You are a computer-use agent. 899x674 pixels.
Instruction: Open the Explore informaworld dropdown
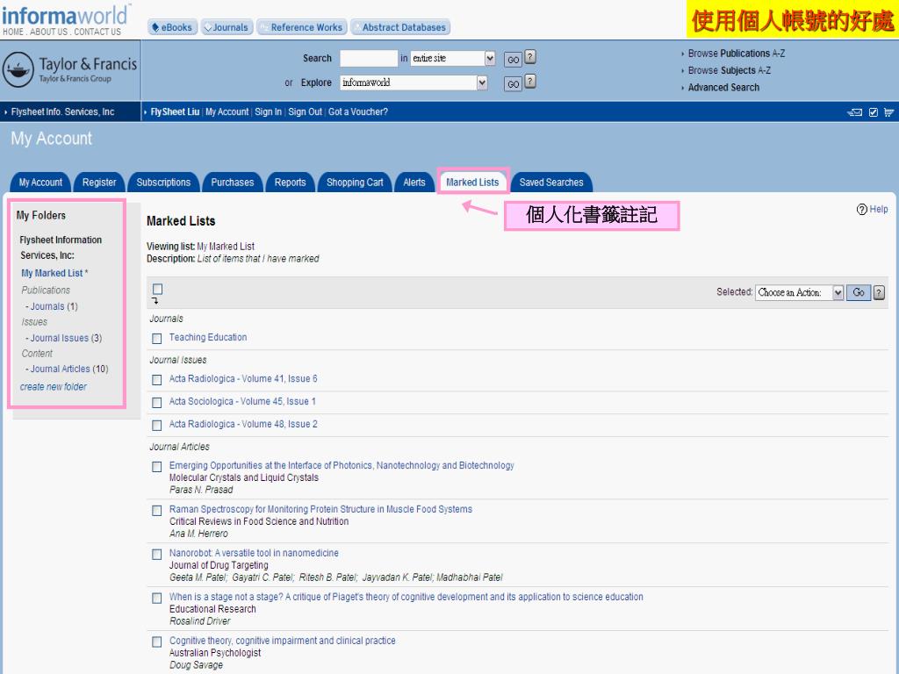point(414,83)
